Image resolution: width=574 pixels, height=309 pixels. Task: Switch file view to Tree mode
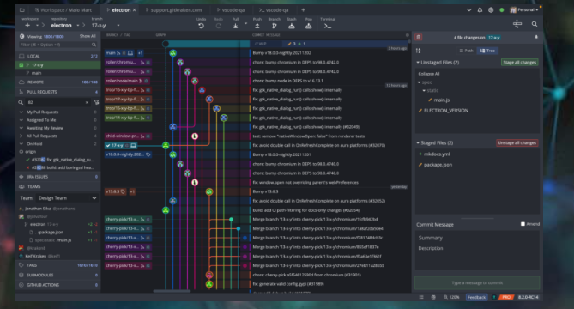click(487, 51)
